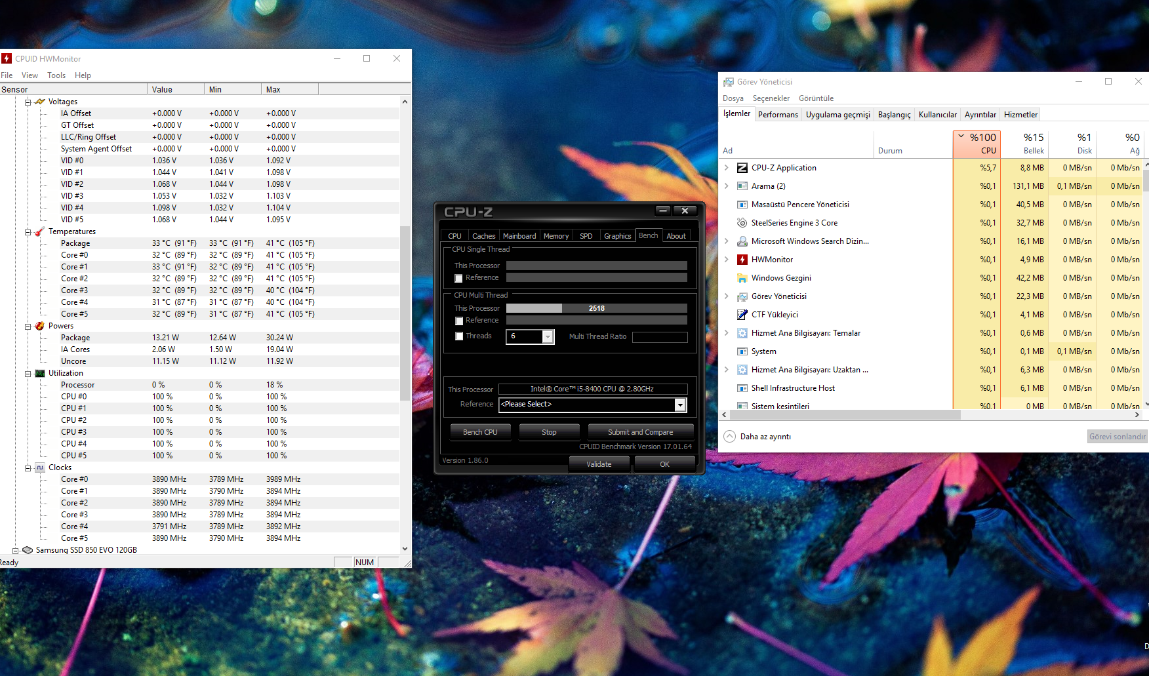This screenshot has width=1149, height=676.
Task: Select Hizmet Ana Bilgisayarı: Uzaktan gear icon
Action: [742, 370]
